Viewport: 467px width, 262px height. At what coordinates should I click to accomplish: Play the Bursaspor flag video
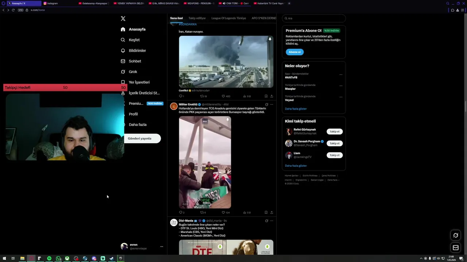coord(205,162)
